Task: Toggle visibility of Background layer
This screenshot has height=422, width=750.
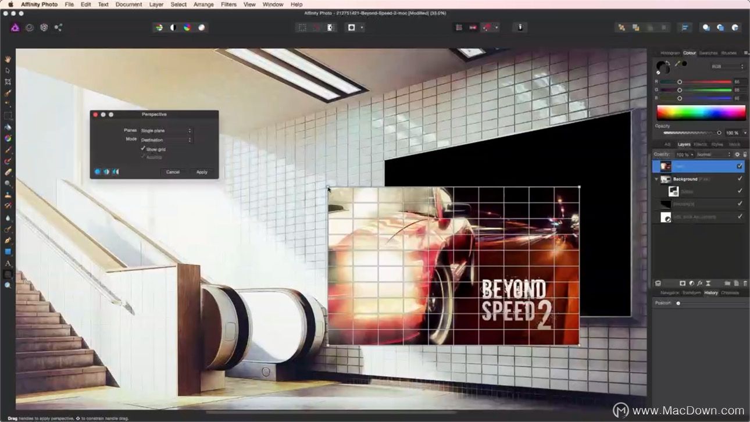Action: point(740,179)
